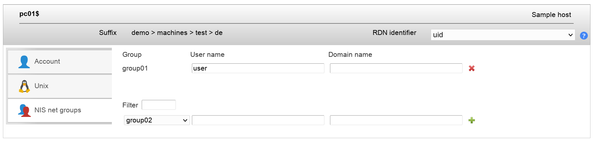The height and width of the screenshot is (145, 598).
Task: Click the domain name field for group01
Action: pyautogui.click(x=396, y=68)
